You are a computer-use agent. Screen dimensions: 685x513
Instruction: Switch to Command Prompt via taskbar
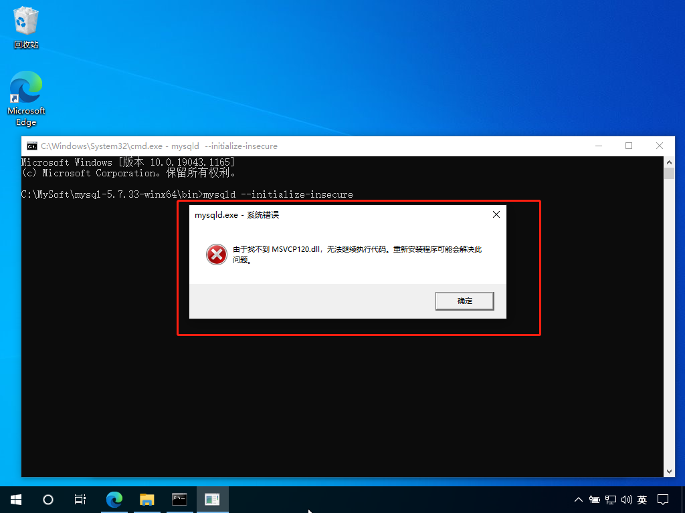click(179, 499)
